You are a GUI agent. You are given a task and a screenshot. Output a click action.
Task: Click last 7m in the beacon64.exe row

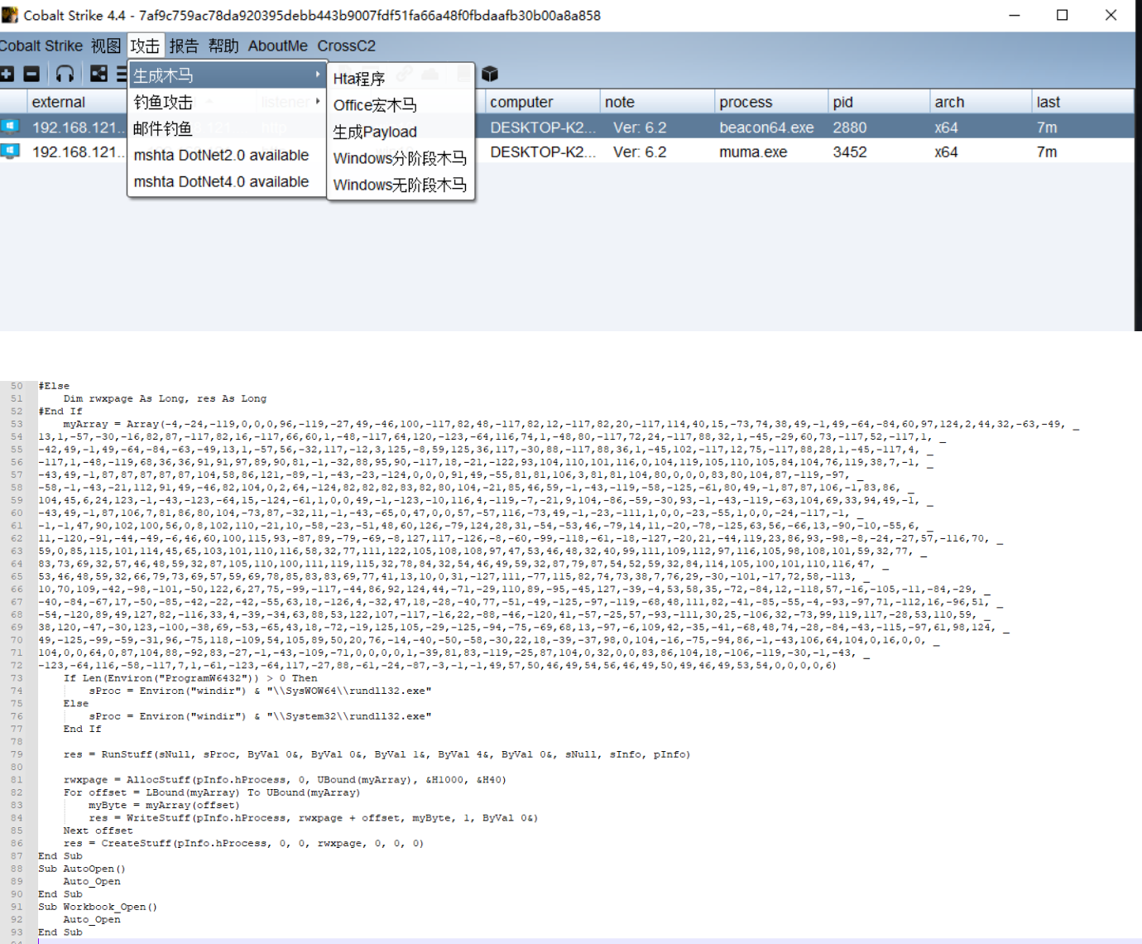[1047, 128]
